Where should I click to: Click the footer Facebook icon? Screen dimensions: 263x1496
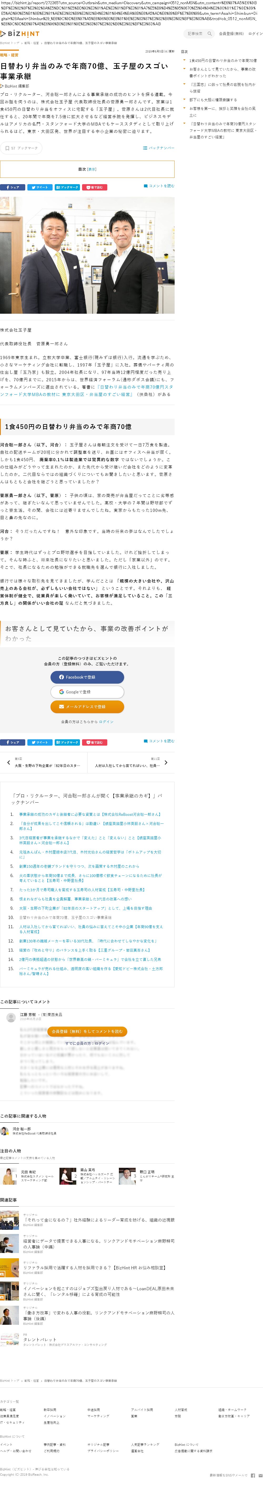(253, 1475)
